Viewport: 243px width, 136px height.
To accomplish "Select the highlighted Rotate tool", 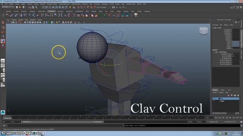I will (3, 41).
